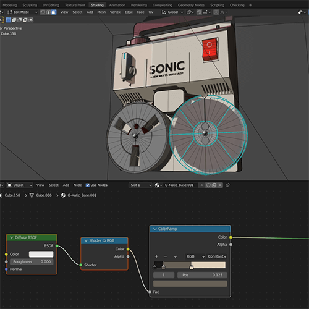Screen dimensions: 309x309
Task: Open Global transform orientation dropdown
Action: pyautogui.click(x=172, y=12)
